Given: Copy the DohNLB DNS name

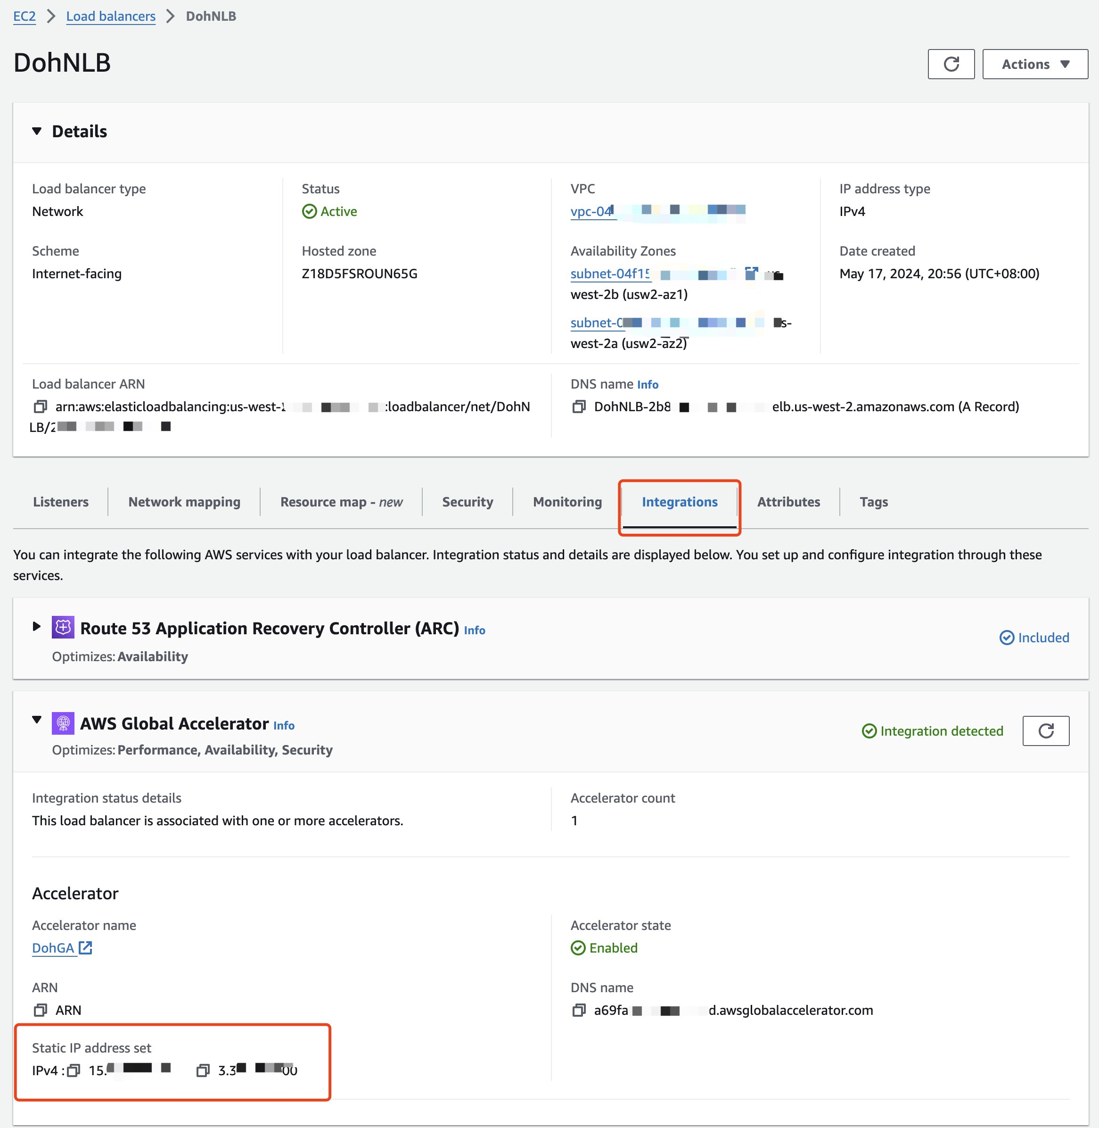Looking at the screenshot, I should (578, 406).
